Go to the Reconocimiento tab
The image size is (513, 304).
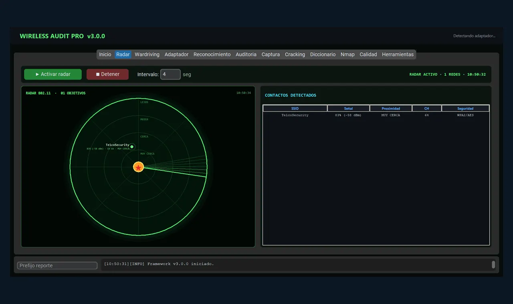click(212, 54)
